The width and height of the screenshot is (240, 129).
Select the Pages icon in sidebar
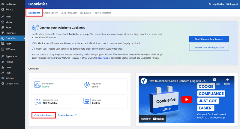click(x=3, y=28)
